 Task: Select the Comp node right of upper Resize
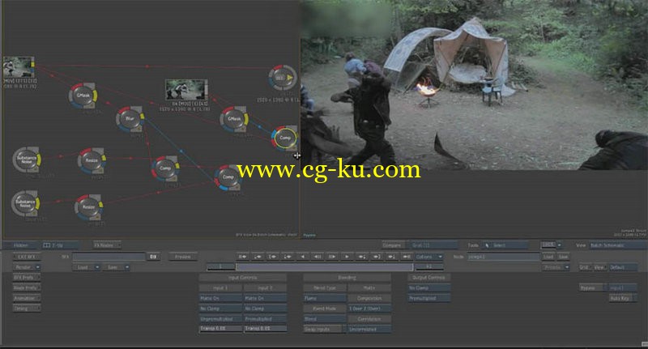165,168
